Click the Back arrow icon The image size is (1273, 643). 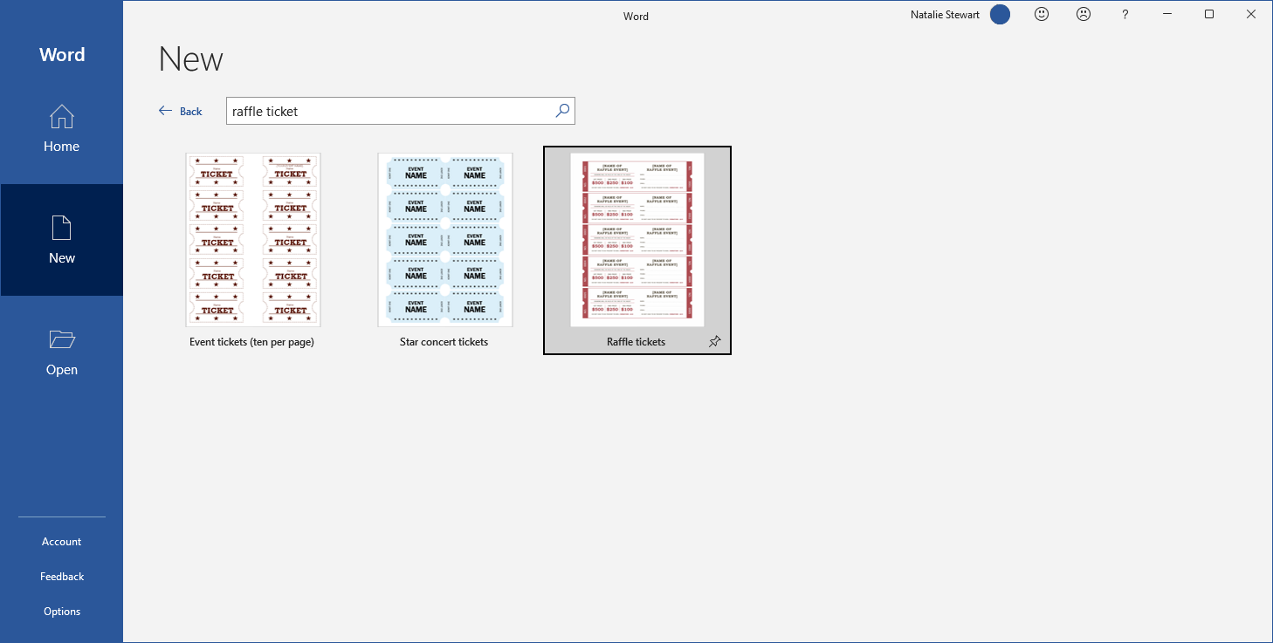pos(166,111)
